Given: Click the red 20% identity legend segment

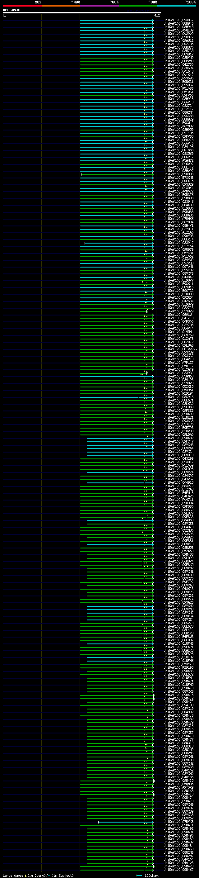Looking at the screenshot, I should coord(22,6).
